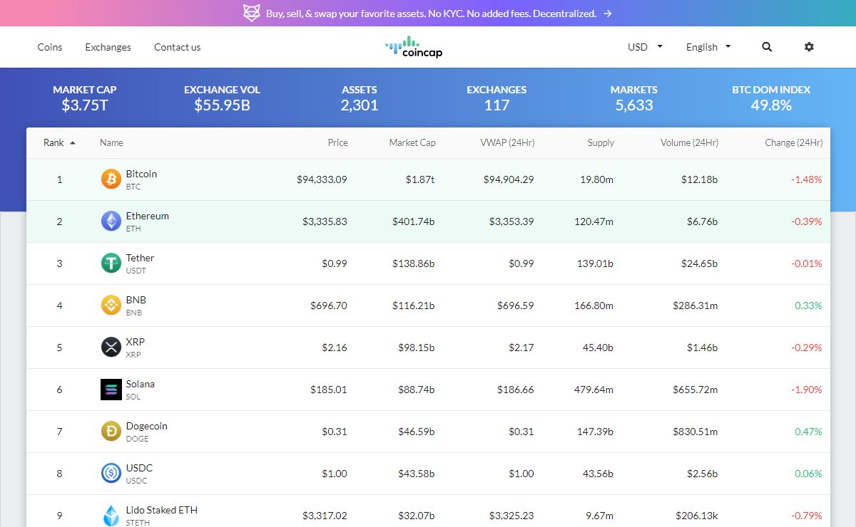Open the USD currency dropdown

point(645,47)
